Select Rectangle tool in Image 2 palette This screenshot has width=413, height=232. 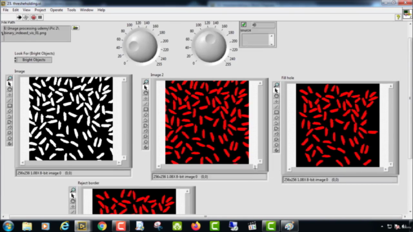pyautogui.click(x=146, y=109)
